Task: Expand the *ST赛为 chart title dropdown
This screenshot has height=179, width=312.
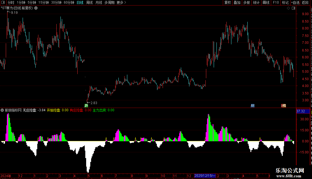Action: [x=36, y=8]
